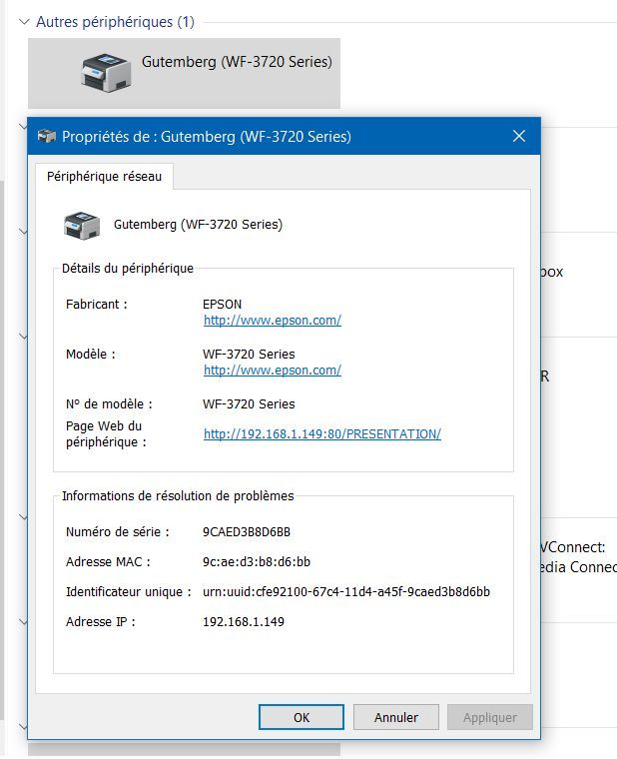This screenshot has height=759, width=617.
Task: Confirm with the OK button
Action: point(302,717)
